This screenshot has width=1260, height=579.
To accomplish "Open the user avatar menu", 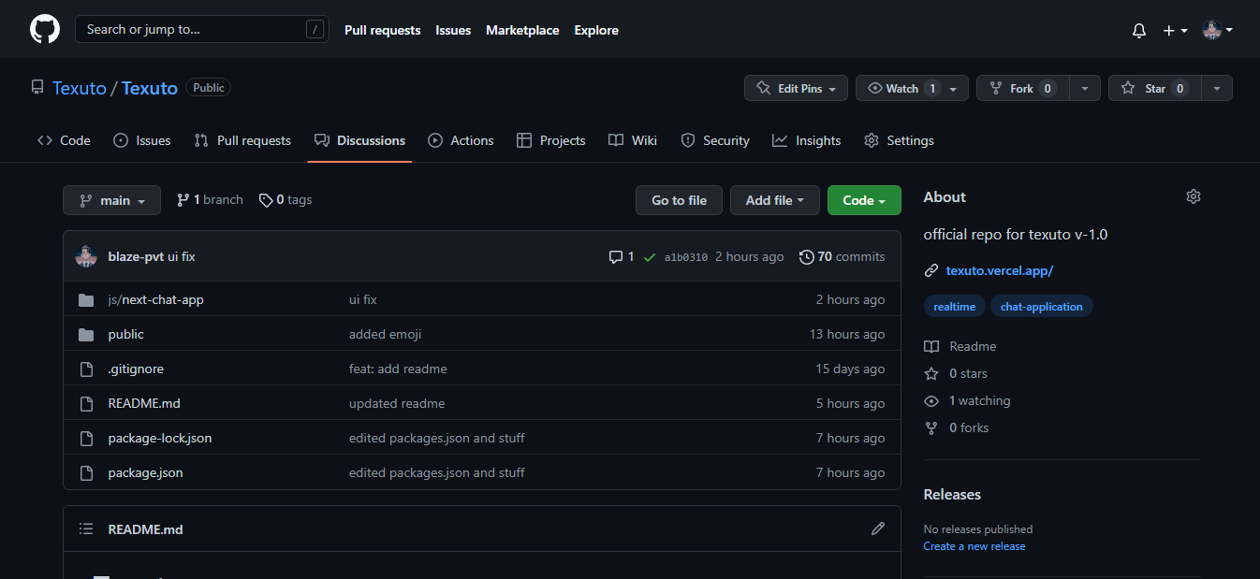I will click(1217, 30).
